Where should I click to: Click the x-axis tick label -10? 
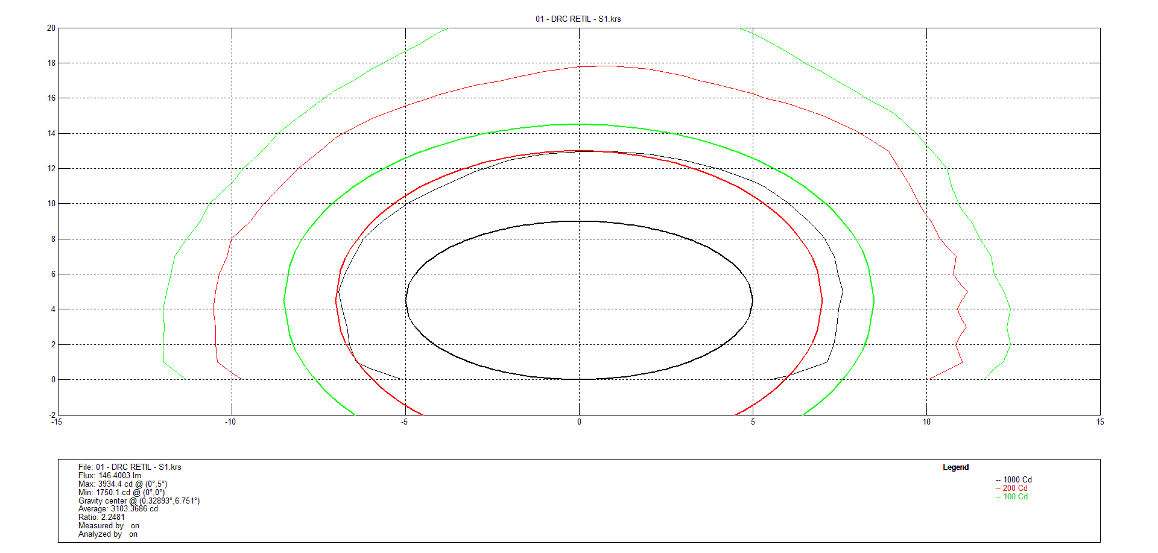[230, 422]
